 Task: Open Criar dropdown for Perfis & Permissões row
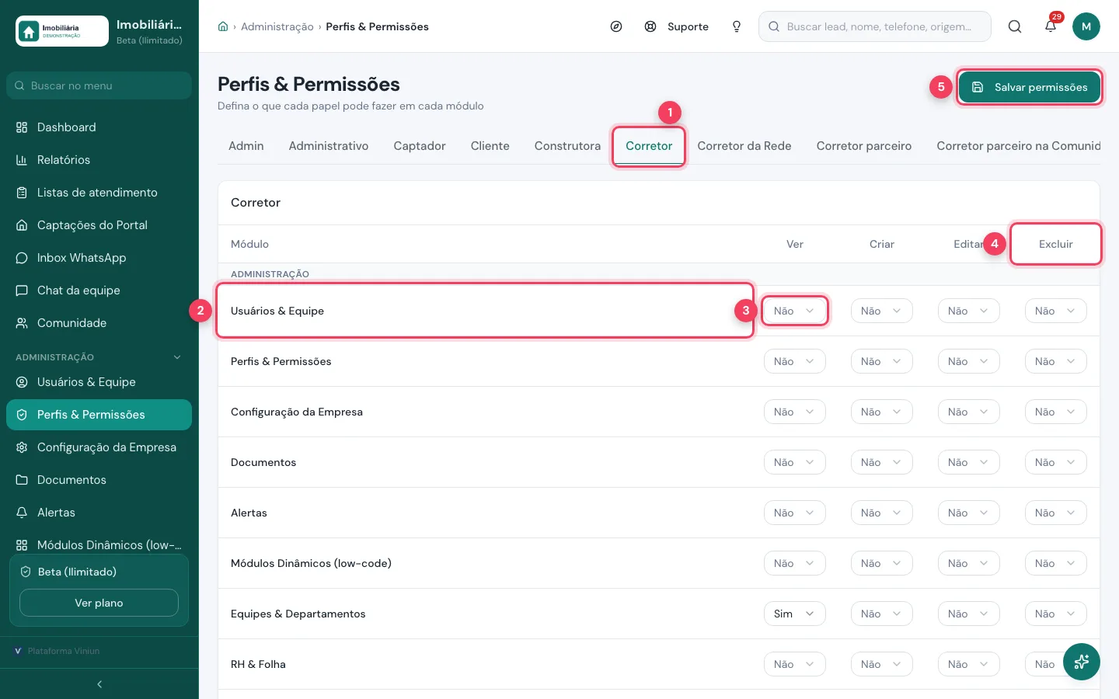tap(881, 361)
